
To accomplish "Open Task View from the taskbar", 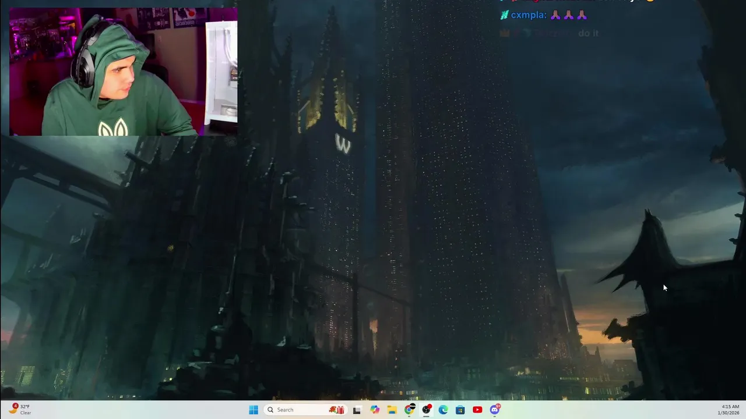I will (x=357, y=410).
